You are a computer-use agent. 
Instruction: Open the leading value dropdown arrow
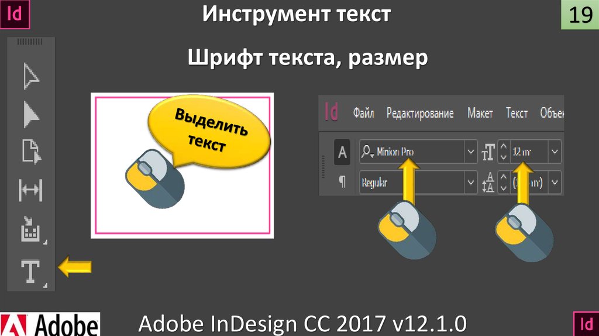(555, 182)
